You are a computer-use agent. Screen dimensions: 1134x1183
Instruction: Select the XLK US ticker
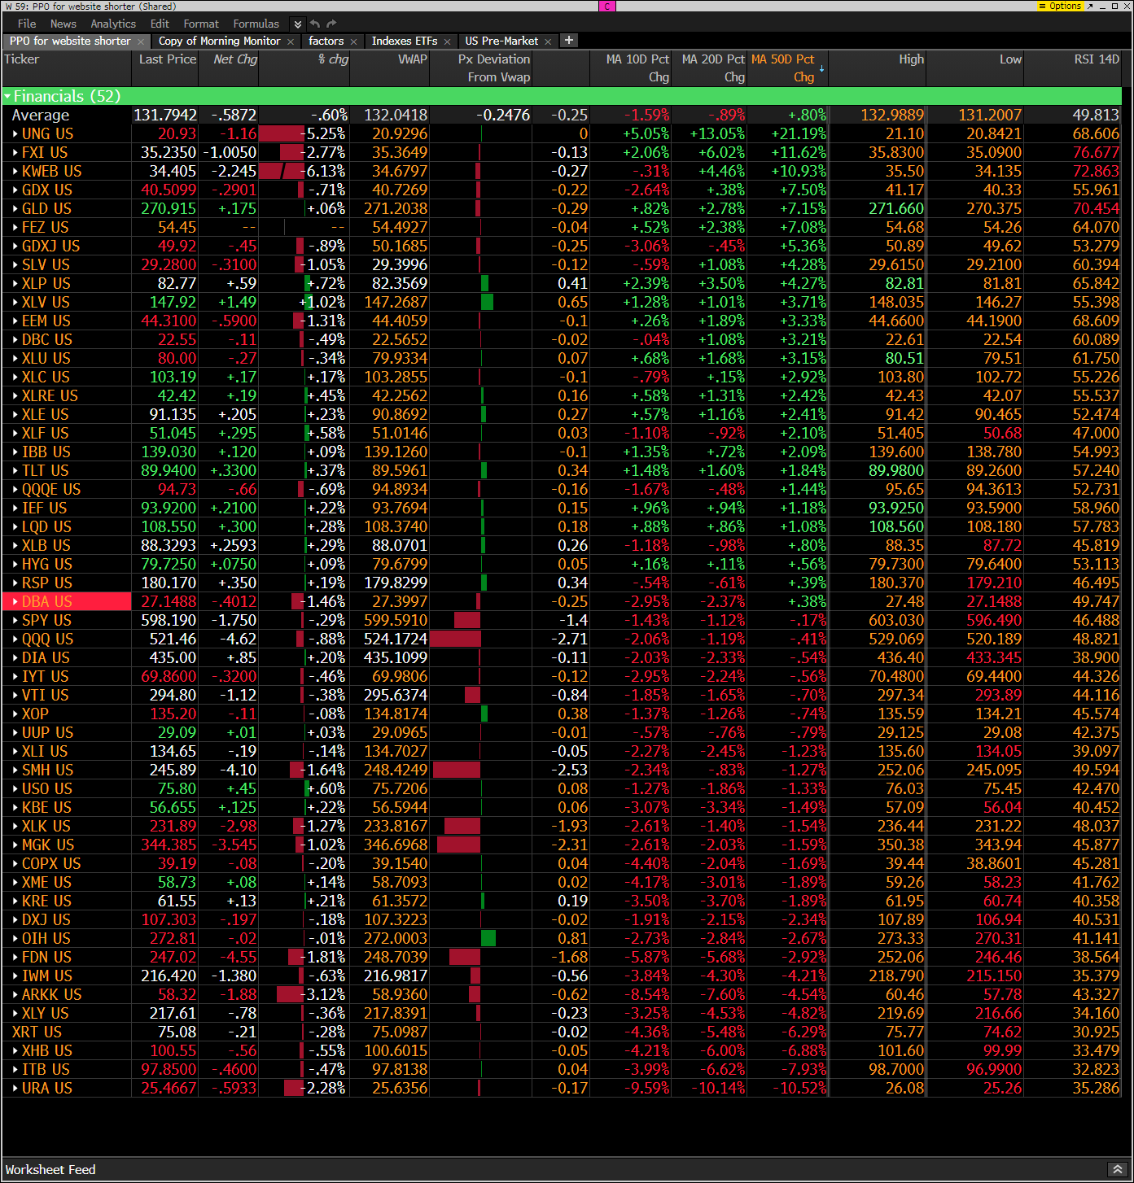click(46, 826)
